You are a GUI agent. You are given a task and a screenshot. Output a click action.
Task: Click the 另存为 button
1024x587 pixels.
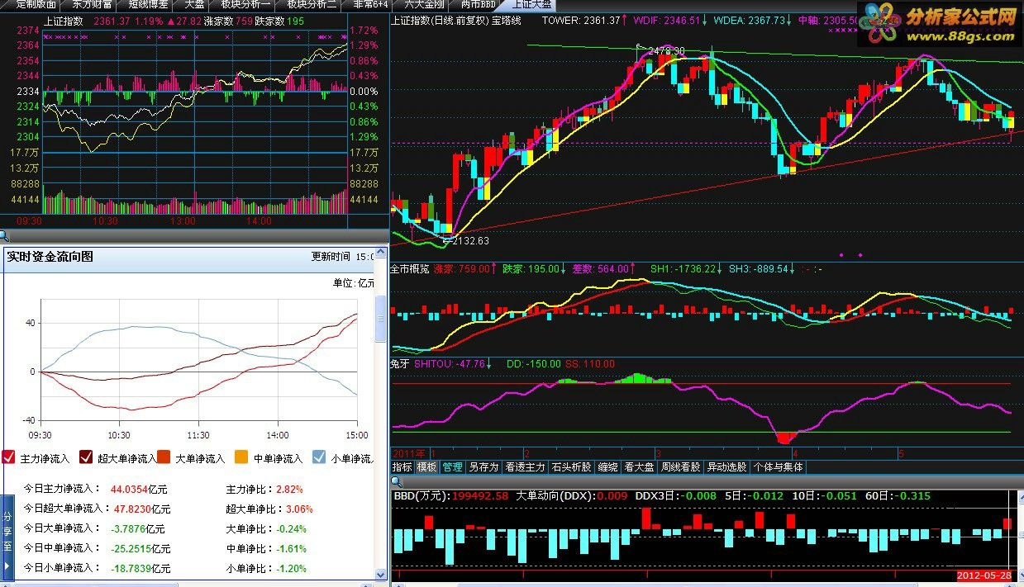(483, 467)
